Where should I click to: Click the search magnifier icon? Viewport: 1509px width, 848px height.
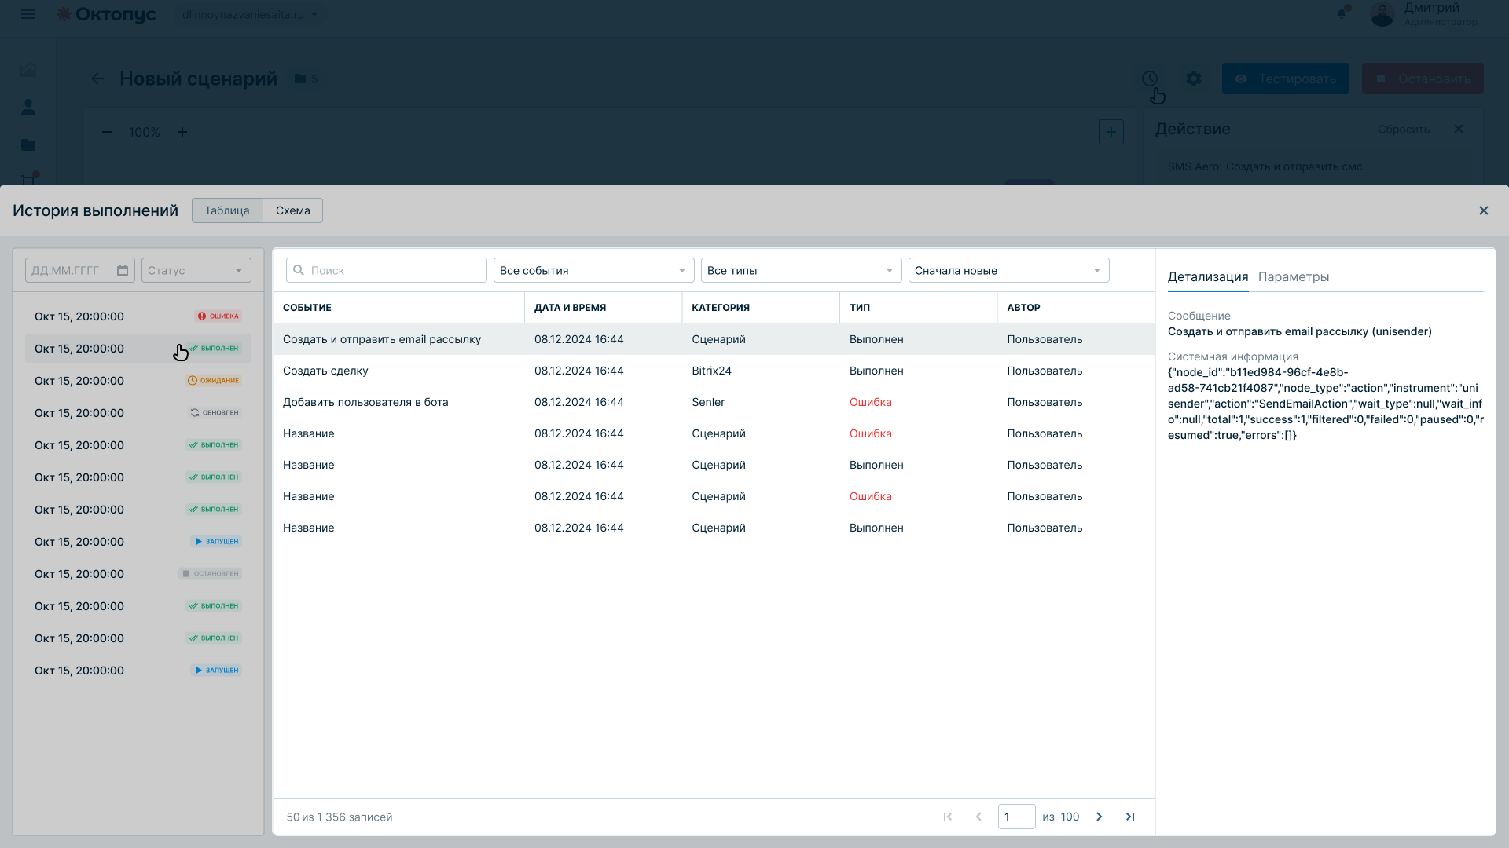point(299,270)
